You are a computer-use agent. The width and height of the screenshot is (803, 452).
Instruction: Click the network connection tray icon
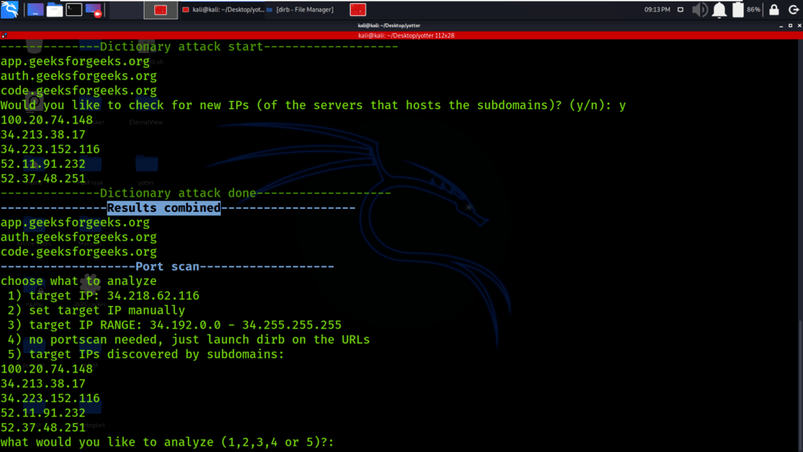[680, 10]
